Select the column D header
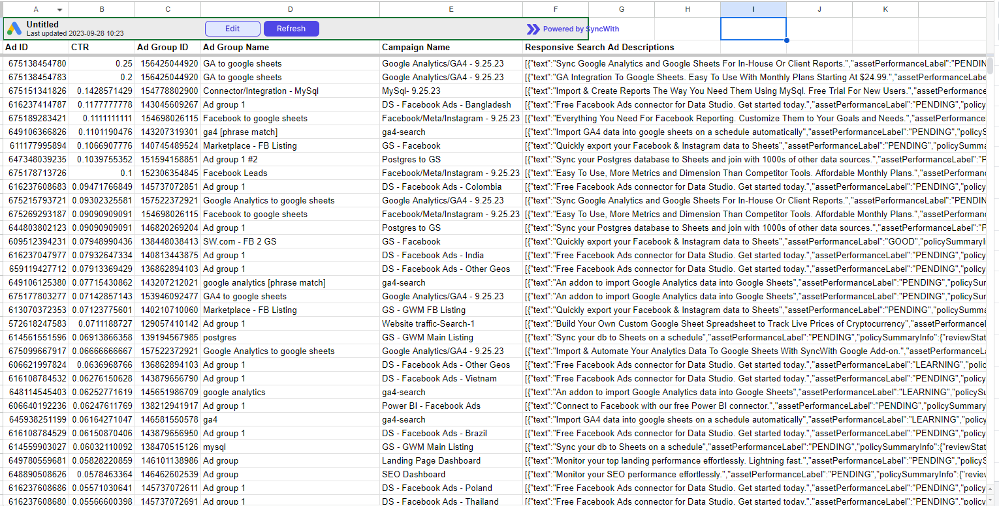The height and width of the screenshot is (506, 999). tap(290, 9)
